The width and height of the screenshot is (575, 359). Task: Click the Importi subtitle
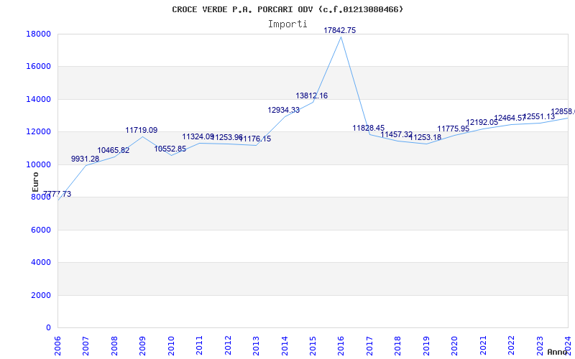click(x=287, y=24)
